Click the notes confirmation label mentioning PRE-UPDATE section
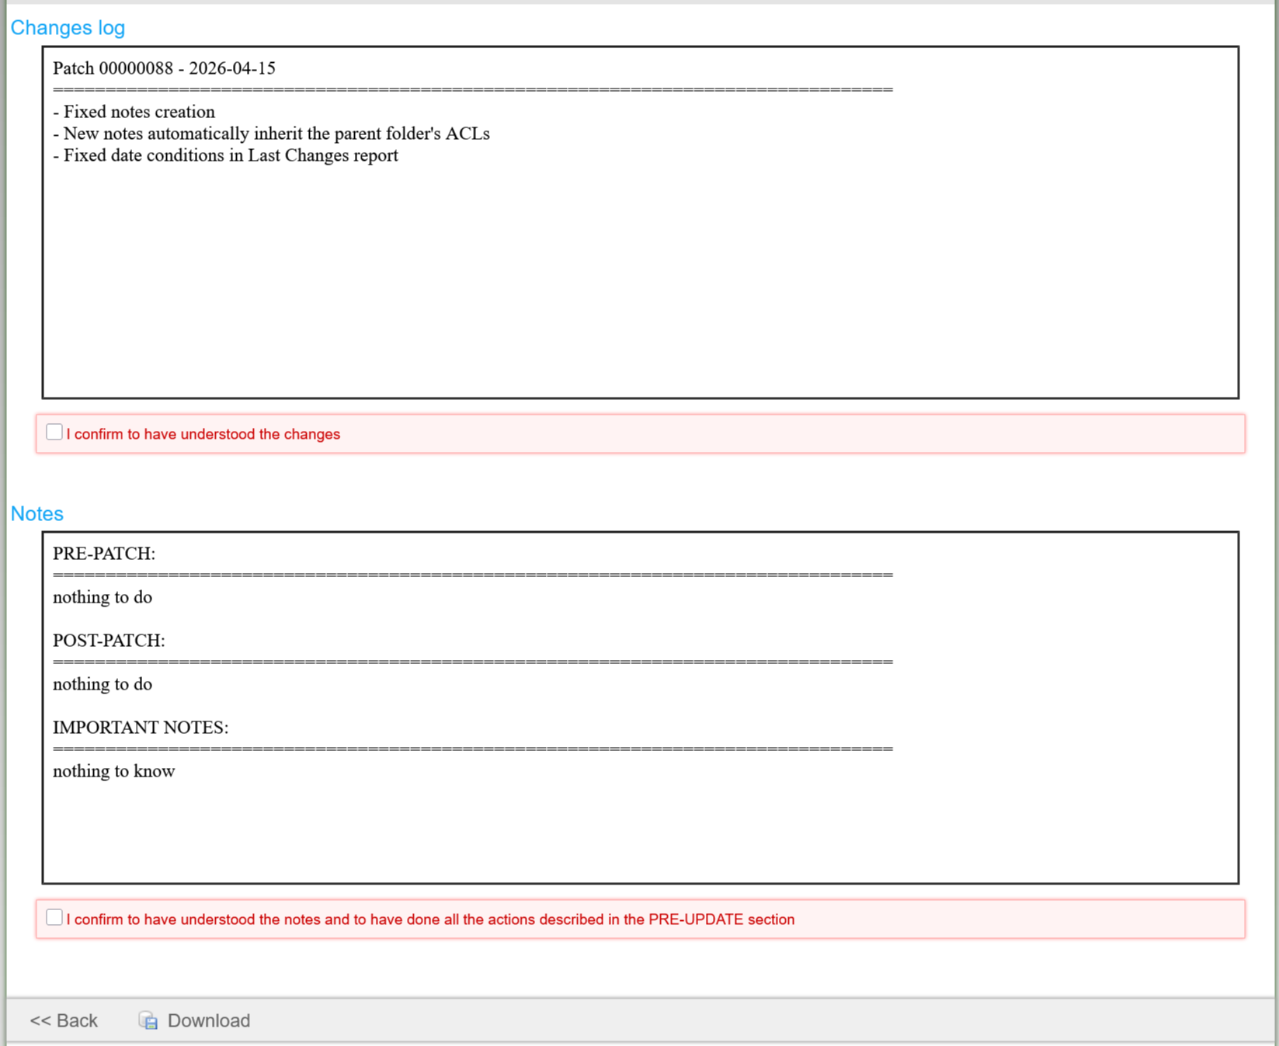This screenshot has height=1046, width=1279. point(430,919)
